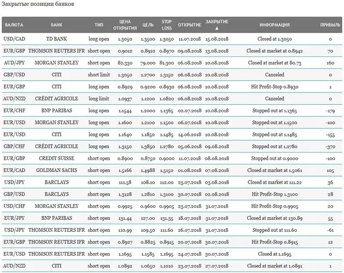Sort table by ВАЛЮТА column header
The image size is (344, 273).
[14, 25]
